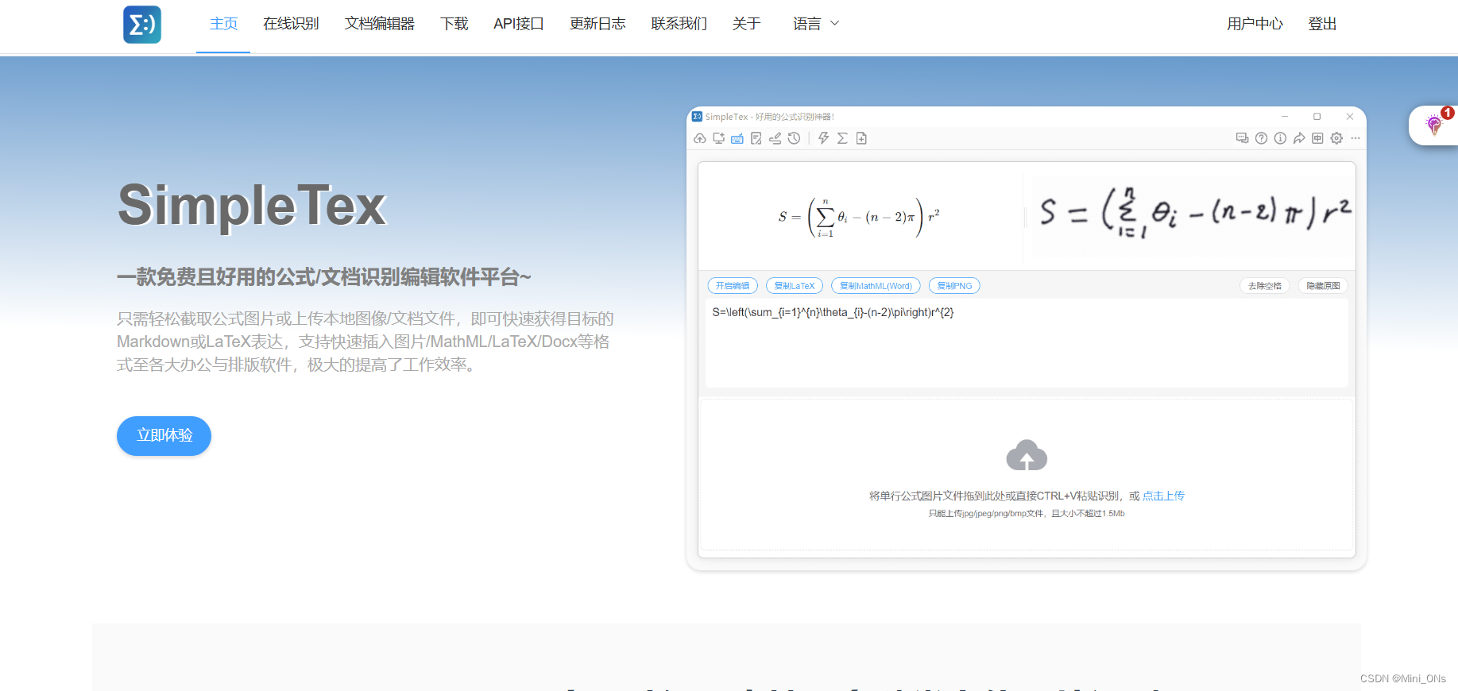Click the 复制LaTeX button
This screenshot has width=1458, height=691.
795,286
